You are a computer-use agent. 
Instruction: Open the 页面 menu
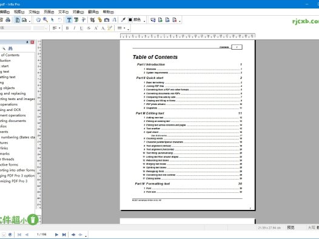(49, 12)
